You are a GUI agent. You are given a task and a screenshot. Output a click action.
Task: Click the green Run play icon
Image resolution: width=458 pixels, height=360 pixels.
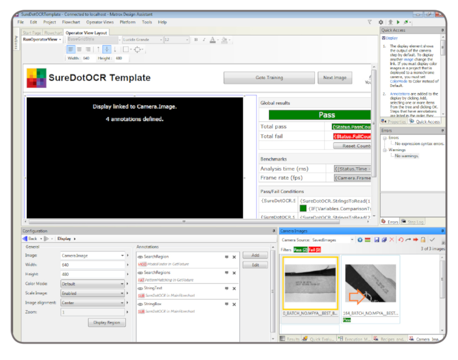(398, 22)
